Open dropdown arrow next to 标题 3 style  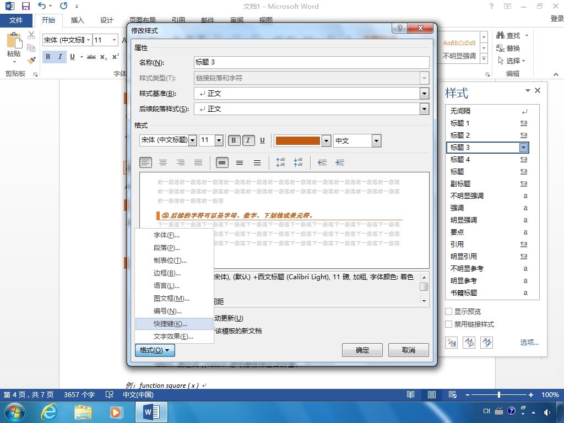(523, 148)
